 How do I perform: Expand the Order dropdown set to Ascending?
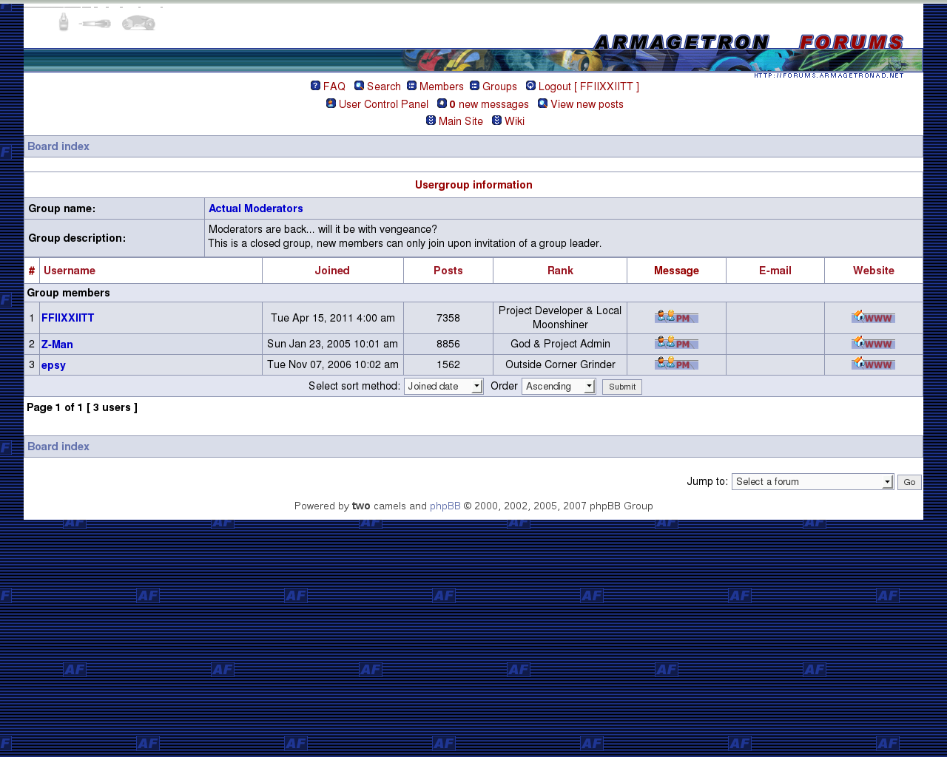[x=559, y=387]
